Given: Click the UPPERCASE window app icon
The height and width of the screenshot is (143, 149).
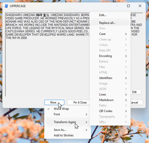Looking at the screenshot, I should click(6, 6).
